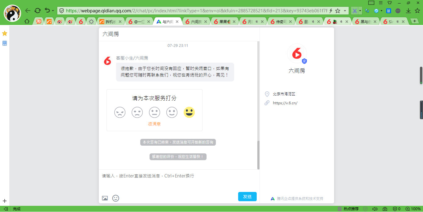The height and width of the screenshot is (212, 423).
Task: Click the undo closed tab arrow
Action: pyautogui.click(x=47, y=11)
